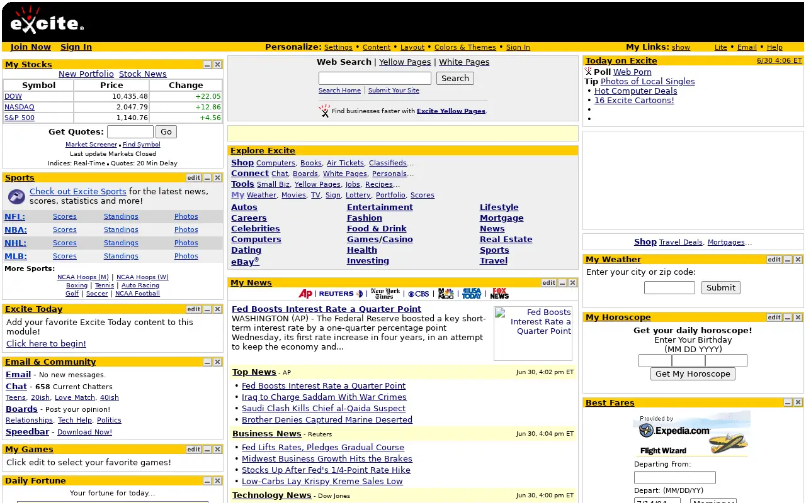Minimize the Best Fares module
806x503 pixels.
(788, 403)
